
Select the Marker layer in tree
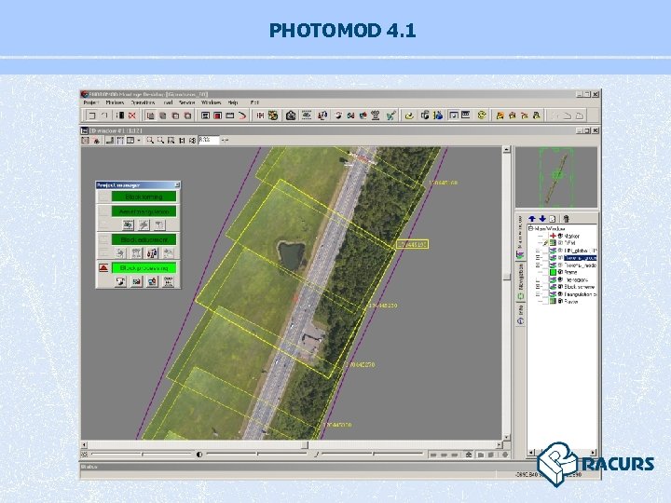click(x=571, y=236)
